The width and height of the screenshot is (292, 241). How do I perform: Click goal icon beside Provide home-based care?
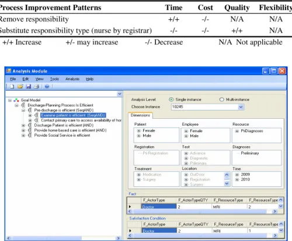coord(30,130)
